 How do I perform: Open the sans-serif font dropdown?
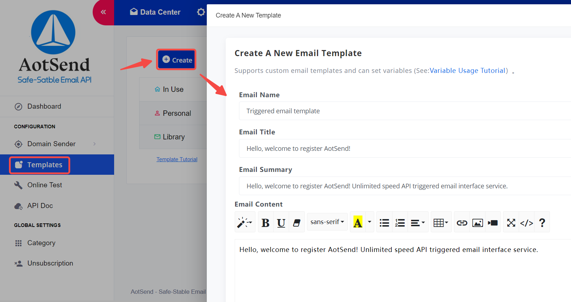327,222
